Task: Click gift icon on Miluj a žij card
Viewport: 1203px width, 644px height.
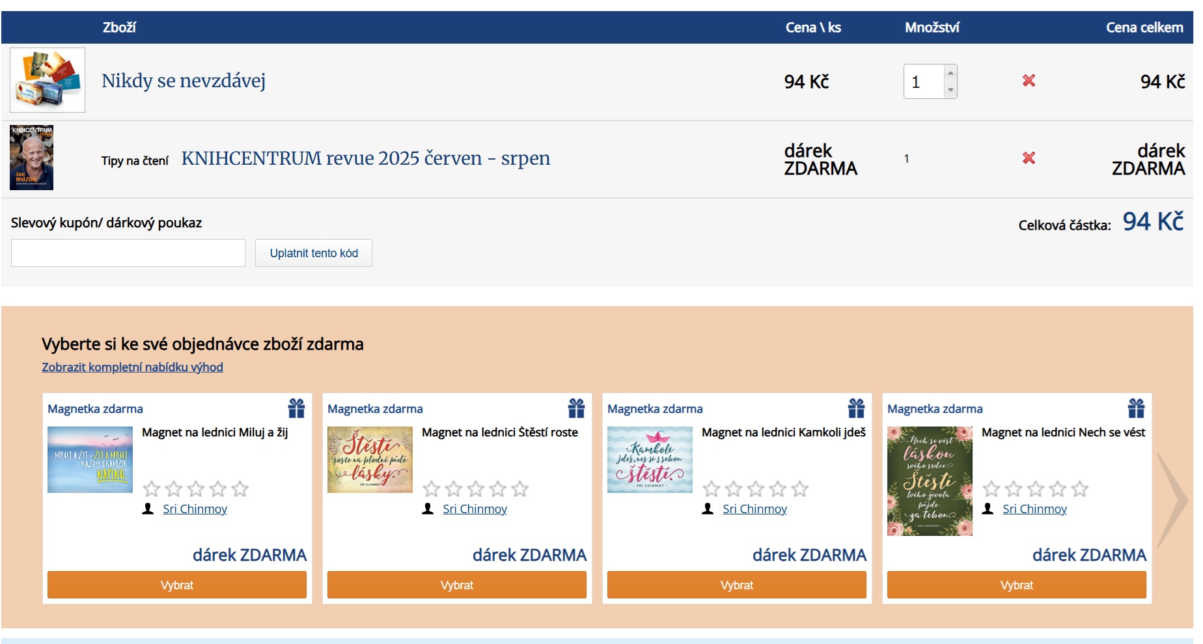Action: [x=296, y=408]
